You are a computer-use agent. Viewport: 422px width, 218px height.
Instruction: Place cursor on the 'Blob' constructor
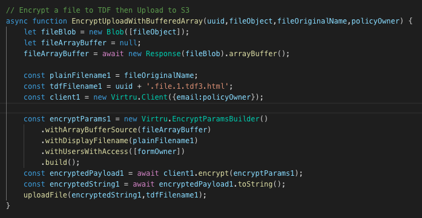pos(115,32)
